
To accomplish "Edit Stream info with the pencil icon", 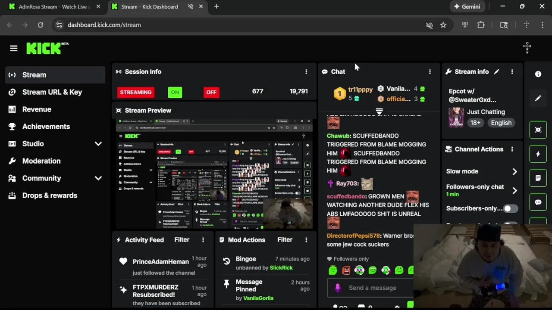I will point(497,71).
